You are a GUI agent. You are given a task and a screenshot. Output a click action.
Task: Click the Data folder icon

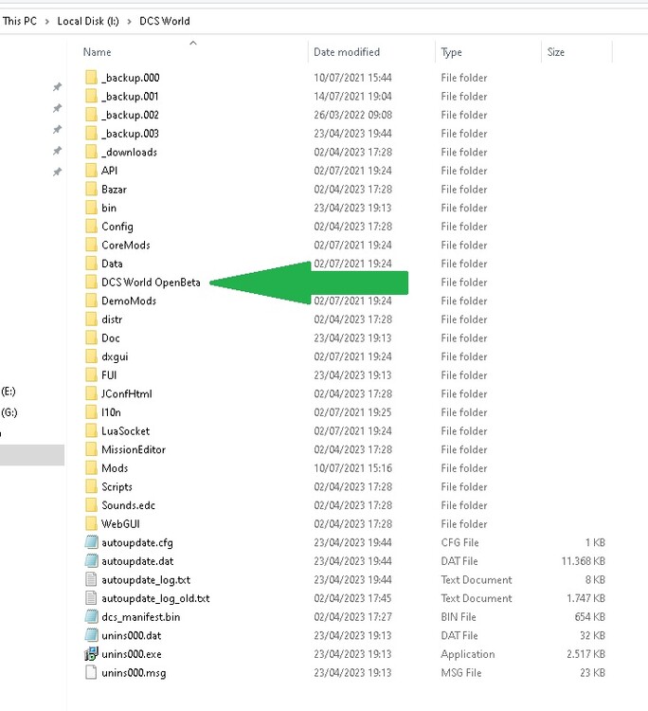tap(91, 264)
